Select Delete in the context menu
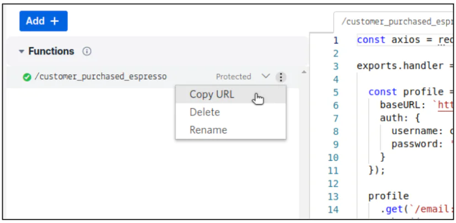The image size is (456, 223). [x=205, y=112]
